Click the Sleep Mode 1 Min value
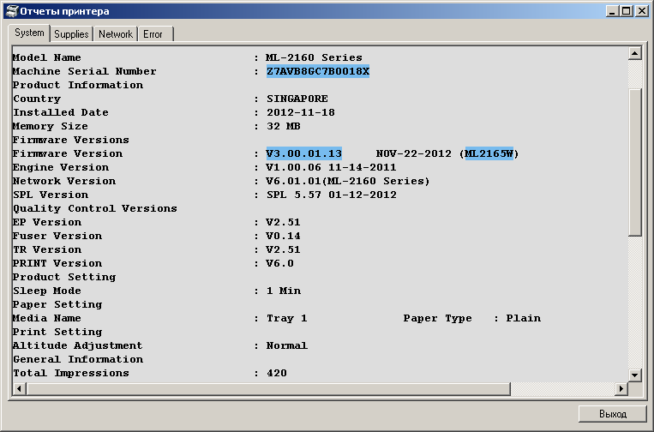The image size is (654, 432). tap(284, 291)
